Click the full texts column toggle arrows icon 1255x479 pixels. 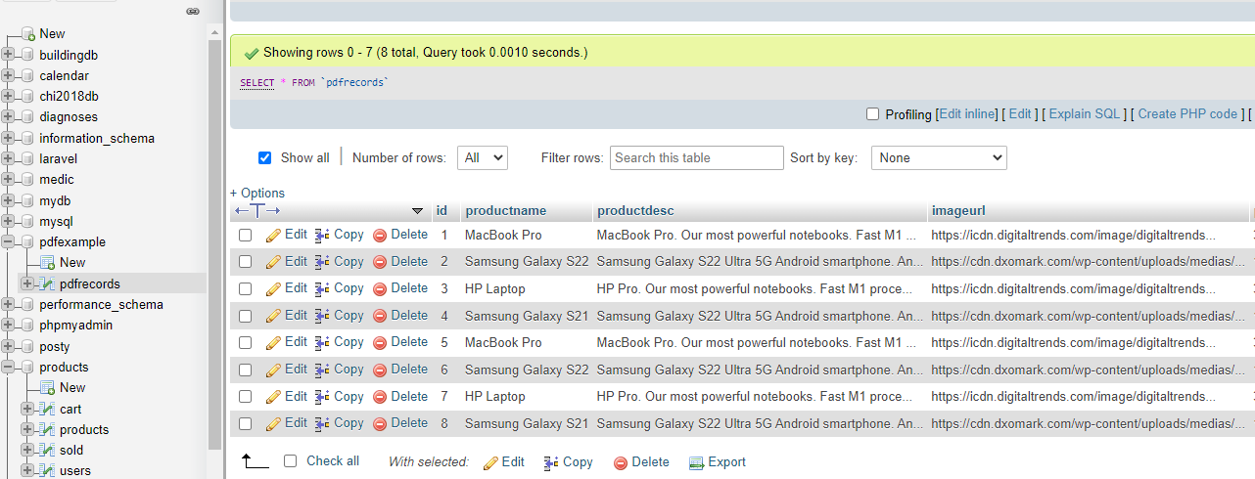pyautogui.click(x=258, y=210)
